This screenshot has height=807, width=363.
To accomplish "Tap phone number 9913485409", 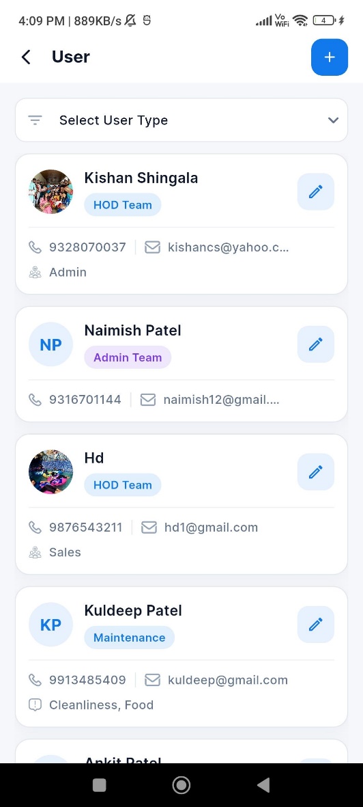I will coord(87,680).
